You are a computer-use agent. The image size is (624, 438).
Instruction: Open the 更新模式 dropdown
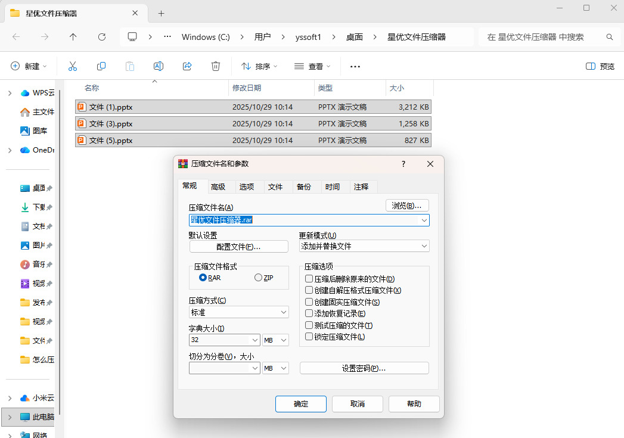424,246
